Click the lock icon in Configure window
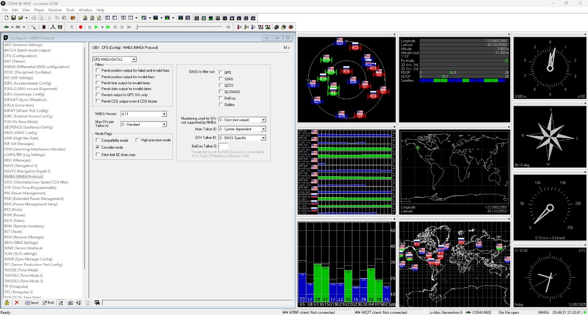Screen dimensions: 588x315 tap(7, 303)
